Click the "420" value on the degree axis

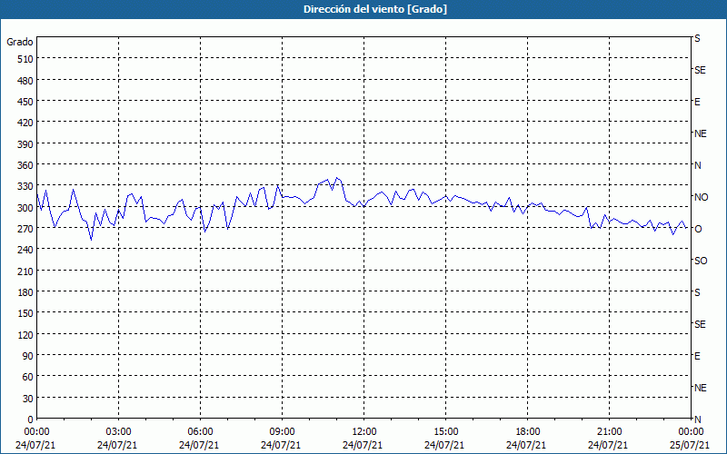click(x=26, y=123)
